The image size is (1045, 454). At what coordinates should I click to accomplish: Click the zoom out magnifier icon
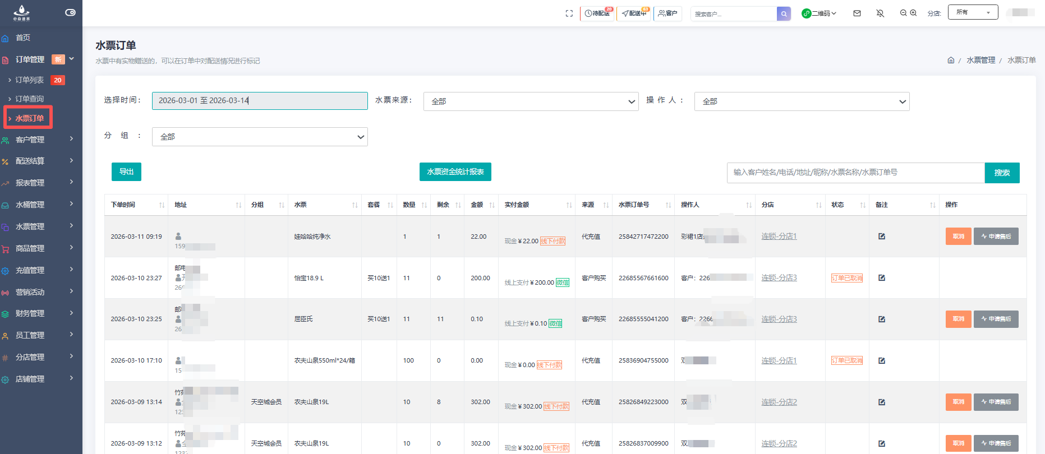click(903, 13)
